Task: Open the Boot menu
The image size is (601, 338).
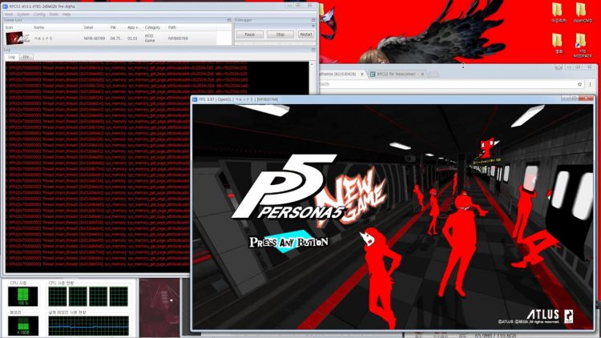Action: 8,14
